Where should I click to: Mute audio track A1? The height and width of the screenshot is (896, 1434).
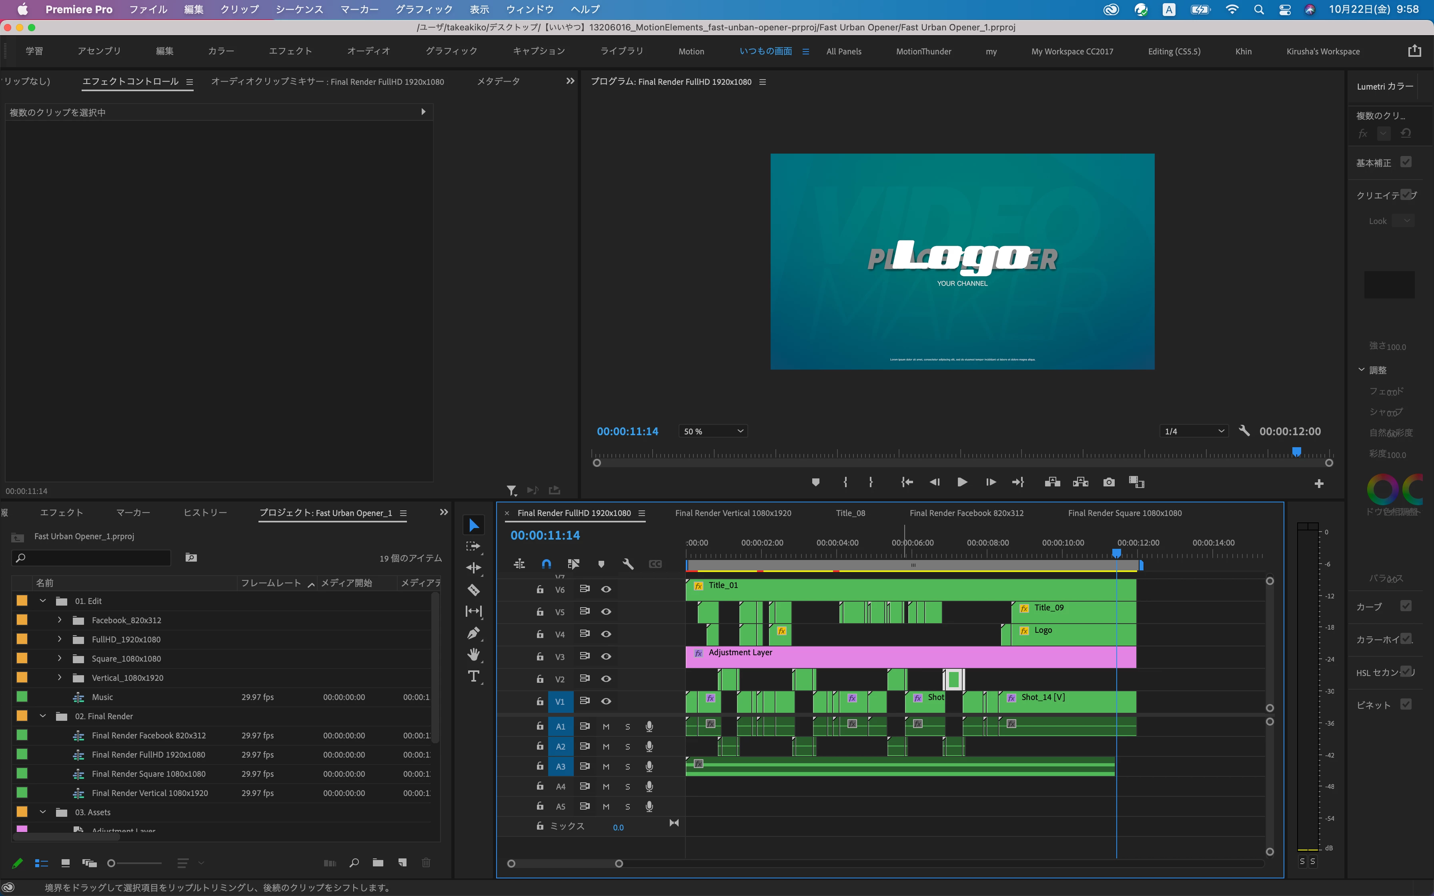(x=606, y=726)
